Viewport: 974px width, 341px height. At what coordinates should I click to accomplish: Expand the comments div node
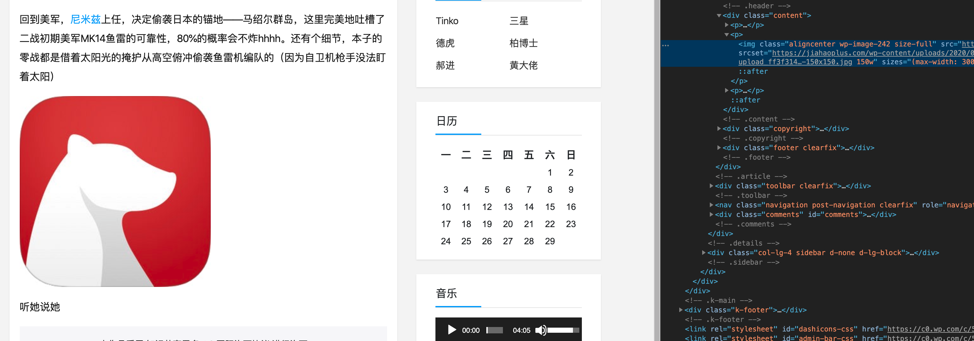coord(712,214)
